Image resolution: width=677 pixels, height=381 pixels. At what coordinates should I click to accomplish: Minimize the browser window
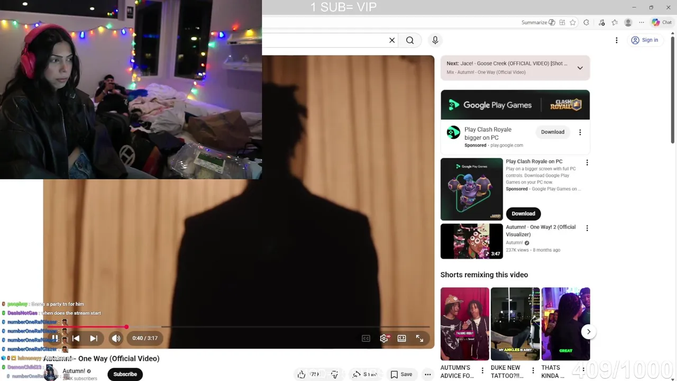click(634, 7)
